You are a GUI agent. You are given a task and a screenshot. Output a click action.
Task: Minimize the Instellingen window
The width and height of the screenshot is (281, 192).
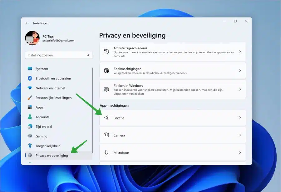coord(224,21)
